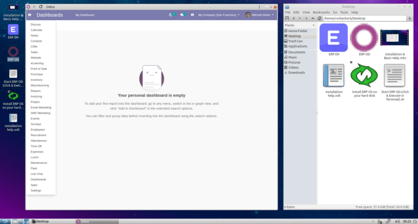The width and height of the screenshot is (418, 224).
Task: Click Dashboards title in Odoo navbar
Action: (x=50, y=15)
